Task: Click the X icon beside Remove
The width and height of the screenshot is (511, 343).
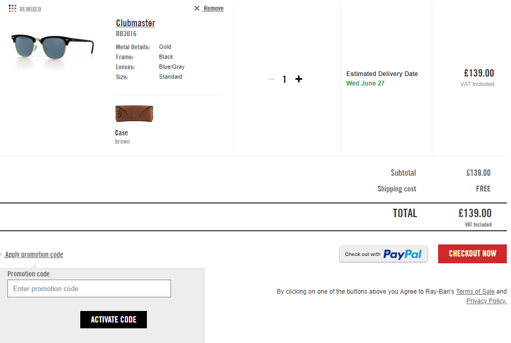Action: click(x=197, y=8)
